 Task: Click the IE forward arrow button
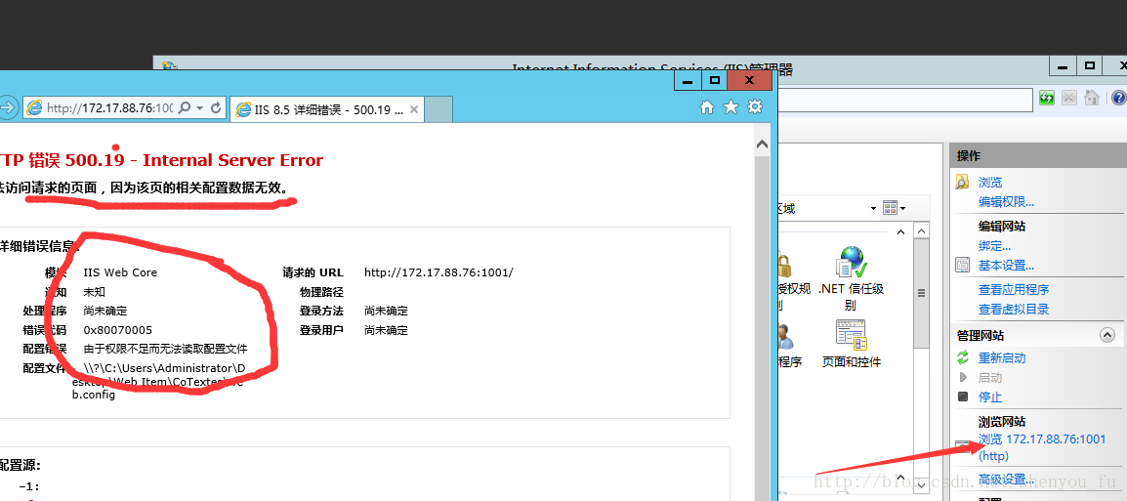coord(7,107)
